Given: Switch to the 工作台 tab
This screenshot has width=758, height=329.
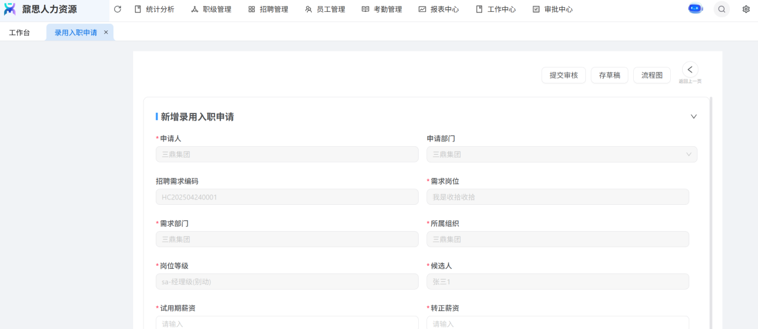Looking at the screenshot, I should [19, 33].
